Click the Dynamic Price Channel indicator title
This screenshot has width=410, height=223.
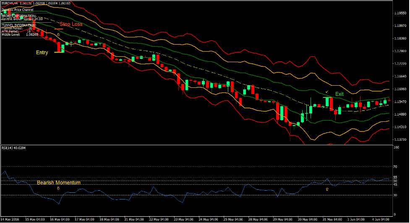[x=18, y=9]
